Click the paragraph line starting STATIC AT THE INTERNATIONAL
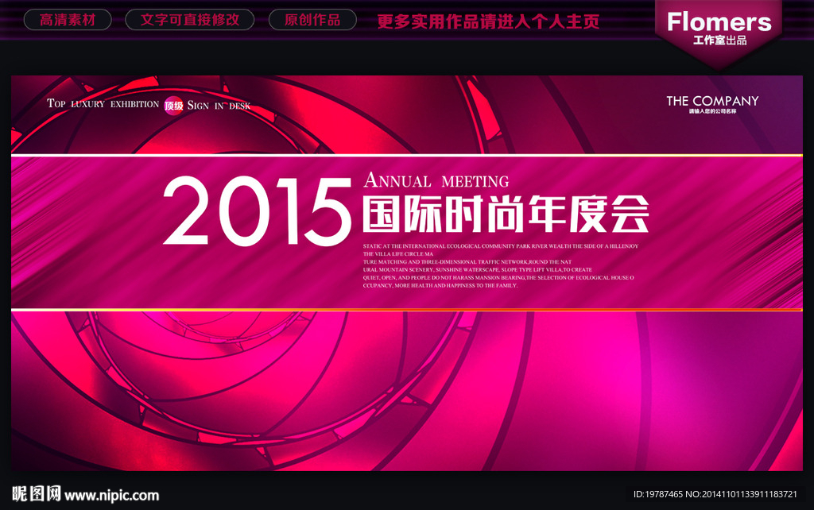Viewport: 814px width, 510px height. pyautogui.click(x=501, y=246)
